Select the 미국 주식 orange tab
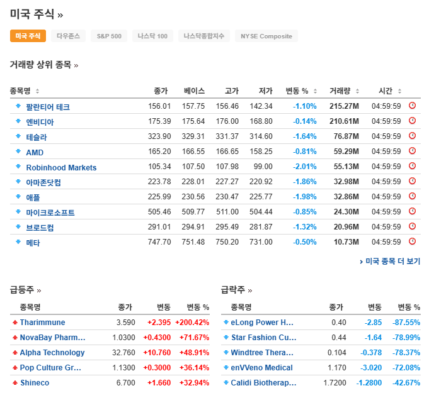429x398 pixels. coord(28,36)
